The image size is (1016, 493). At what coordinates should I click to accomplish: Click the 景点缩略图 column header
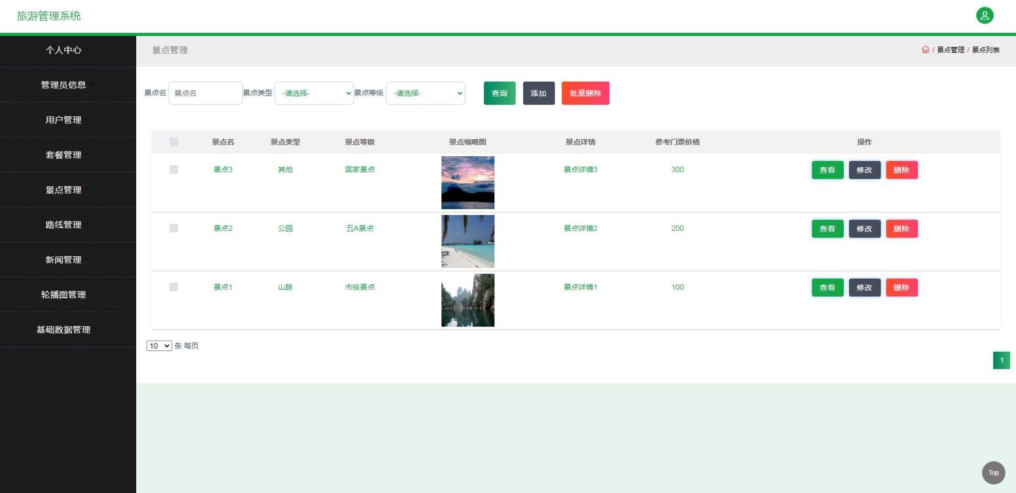[468, 142]
